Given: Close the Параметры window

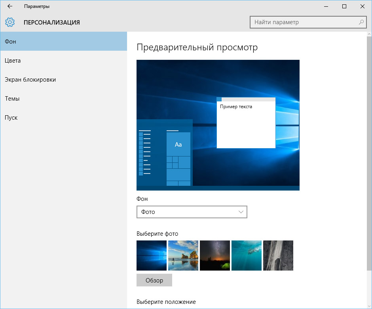Looking at the screenshot, I should (x=362, y=6).
